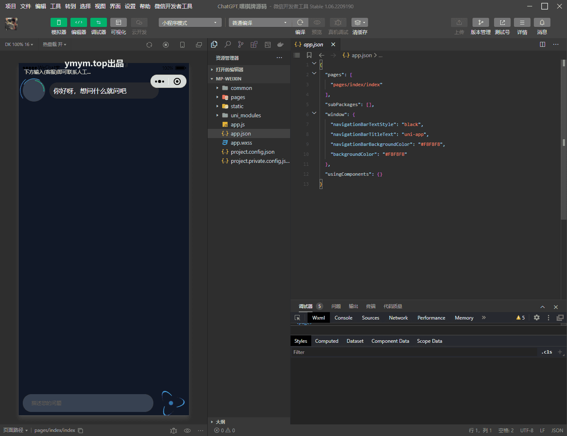The image size is (567, 436).
Task: Click the clear cache icon
Action: pyautogui.click(x=359, y=22)
